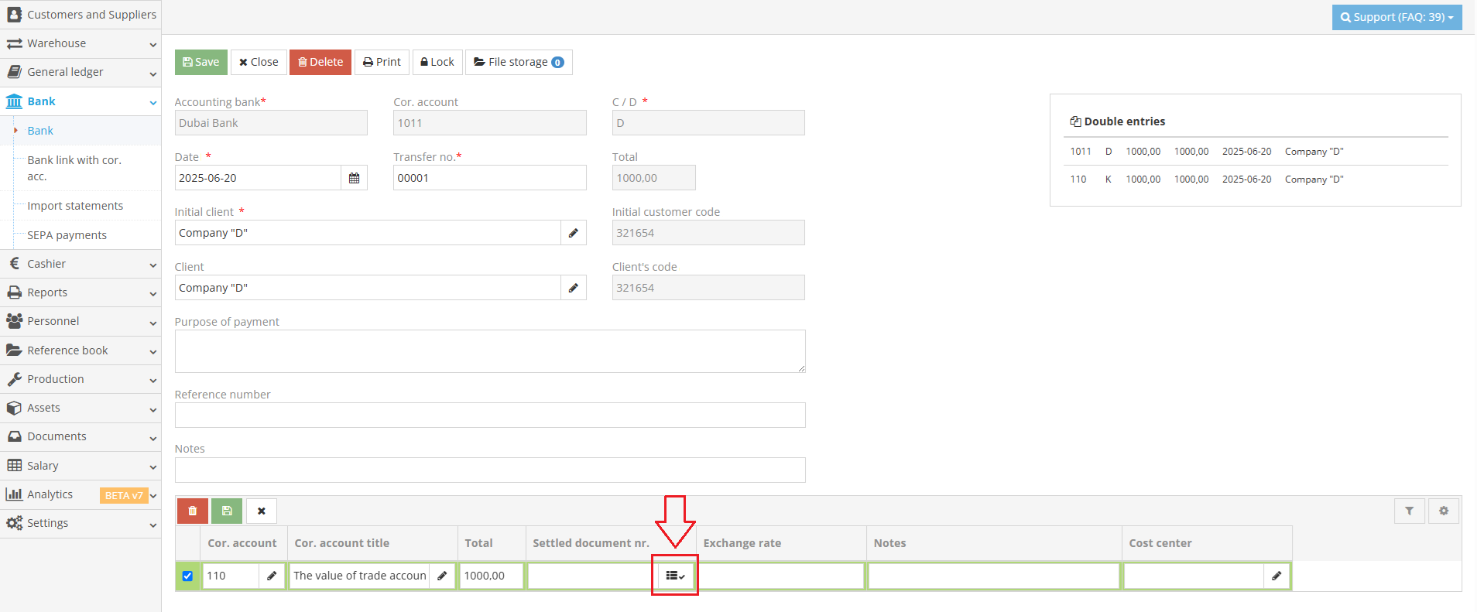Click the Lock button
The height and width of the screenshot is (612, 1477).
click(437, 62)
